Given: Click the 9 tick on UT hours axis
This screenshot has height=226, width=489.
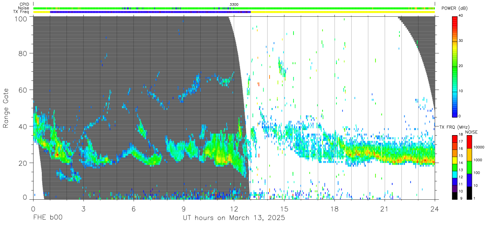Looking at the screenshot, I should (x=184, y=209).
